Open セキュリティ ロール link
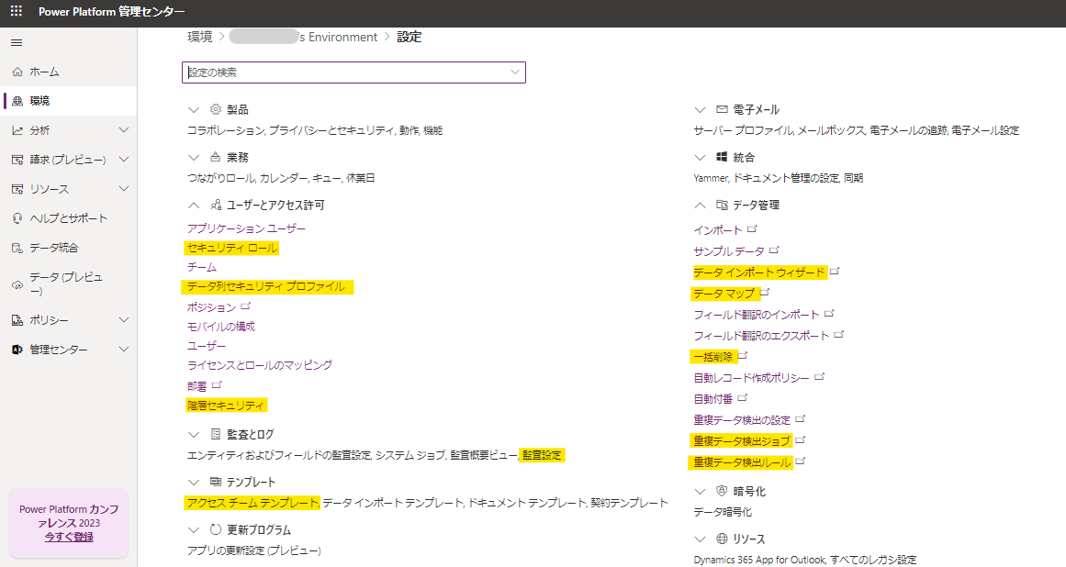The image size is (1066, 567). (232, 249)
